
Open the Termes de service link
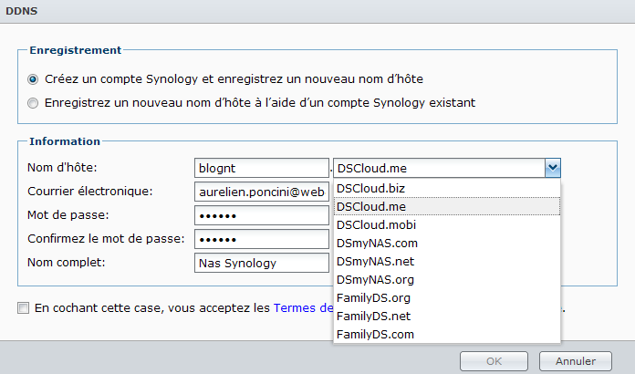point(303,308)
